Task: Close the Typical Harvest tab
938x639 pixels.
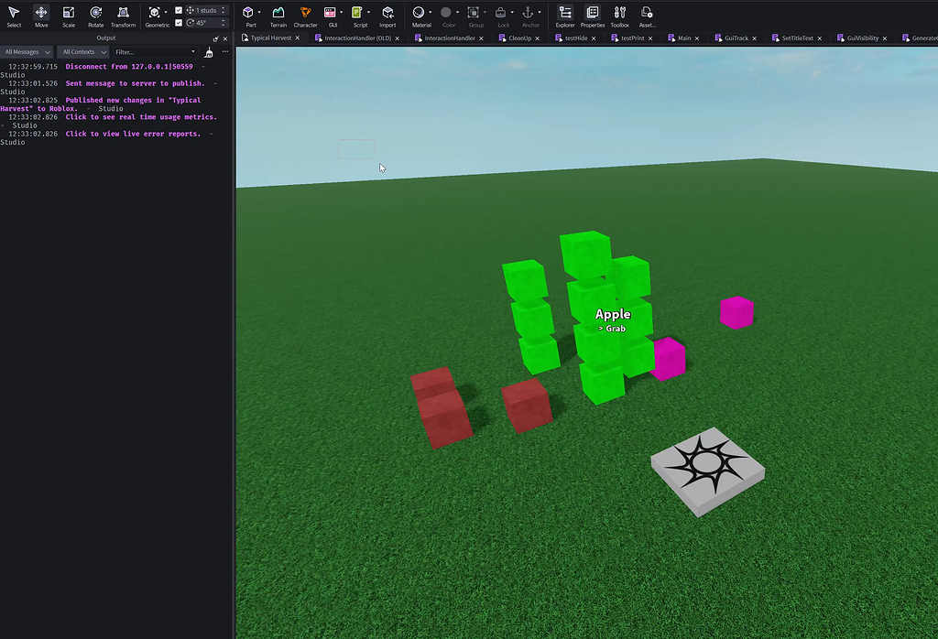Action: tap(298, 38)
